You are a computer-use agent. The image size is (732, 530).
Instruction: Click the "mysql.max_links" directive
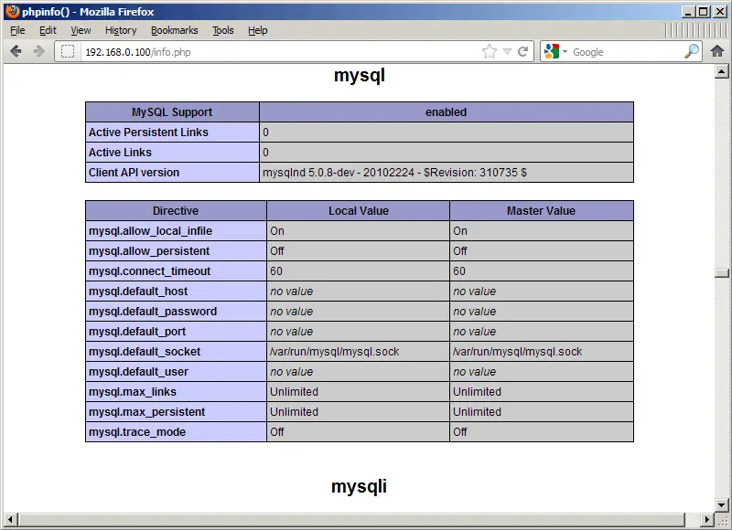coord(133,391)
